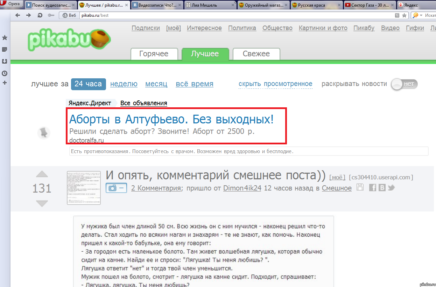
Task: Select the '24 часа' period button
Action: click(x=88, y=84)
